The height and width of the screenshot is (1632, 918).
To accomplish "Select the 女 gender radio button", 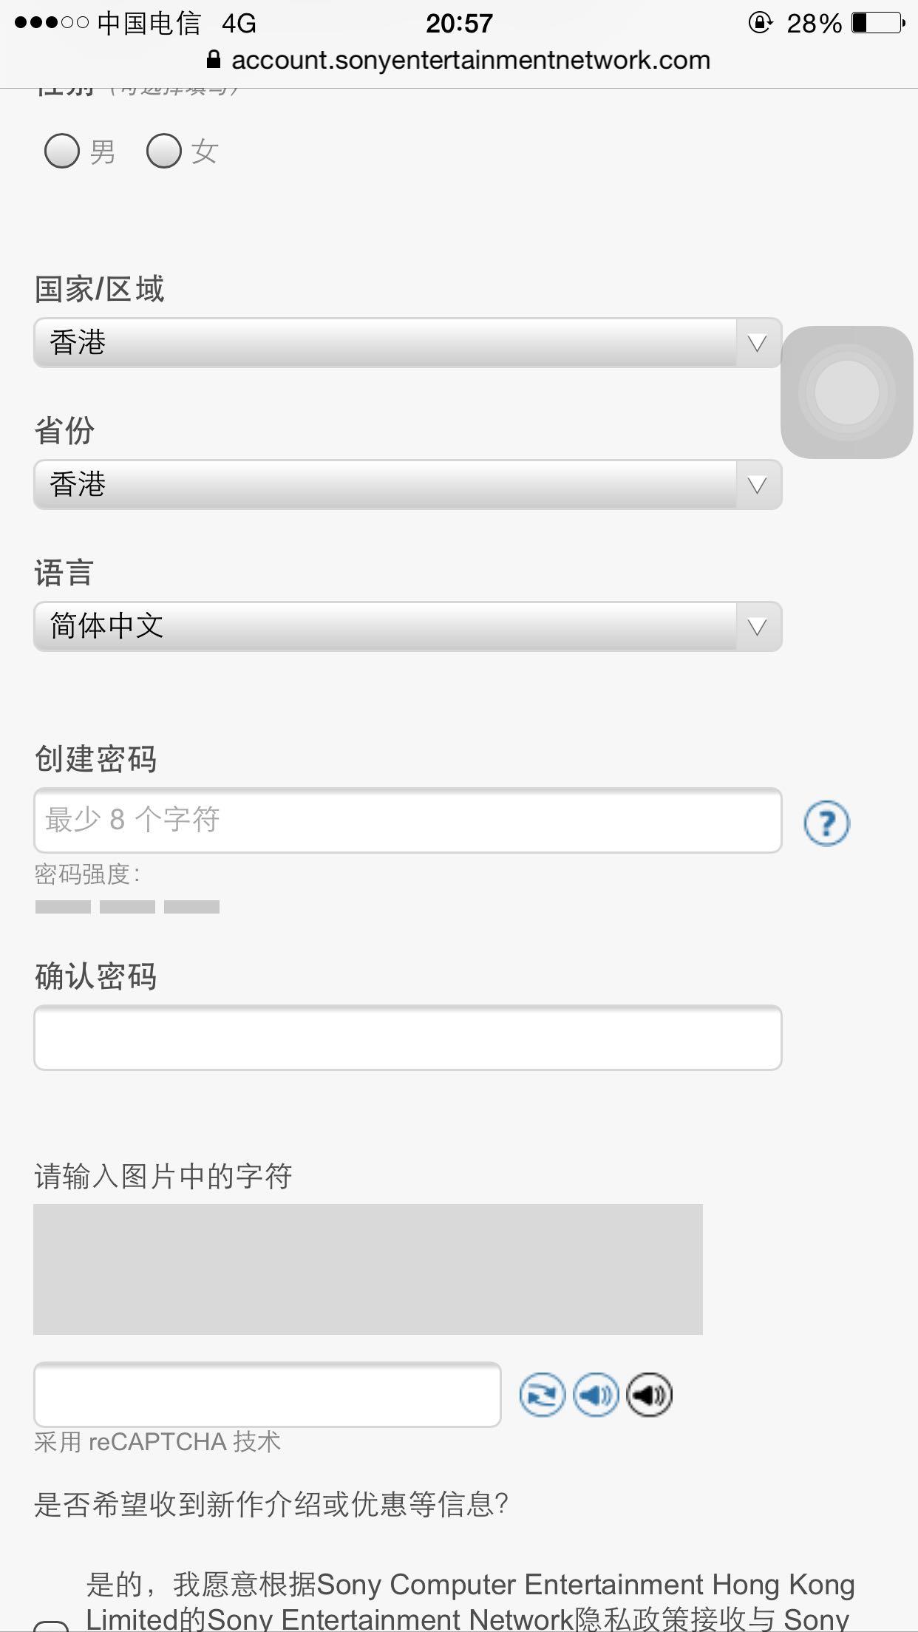I will tap(164, 152).
